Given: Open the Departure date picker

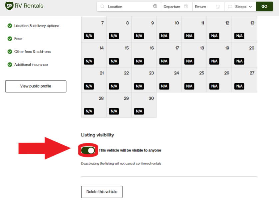Looking at the screenshot, I should [x=172, y=7].
